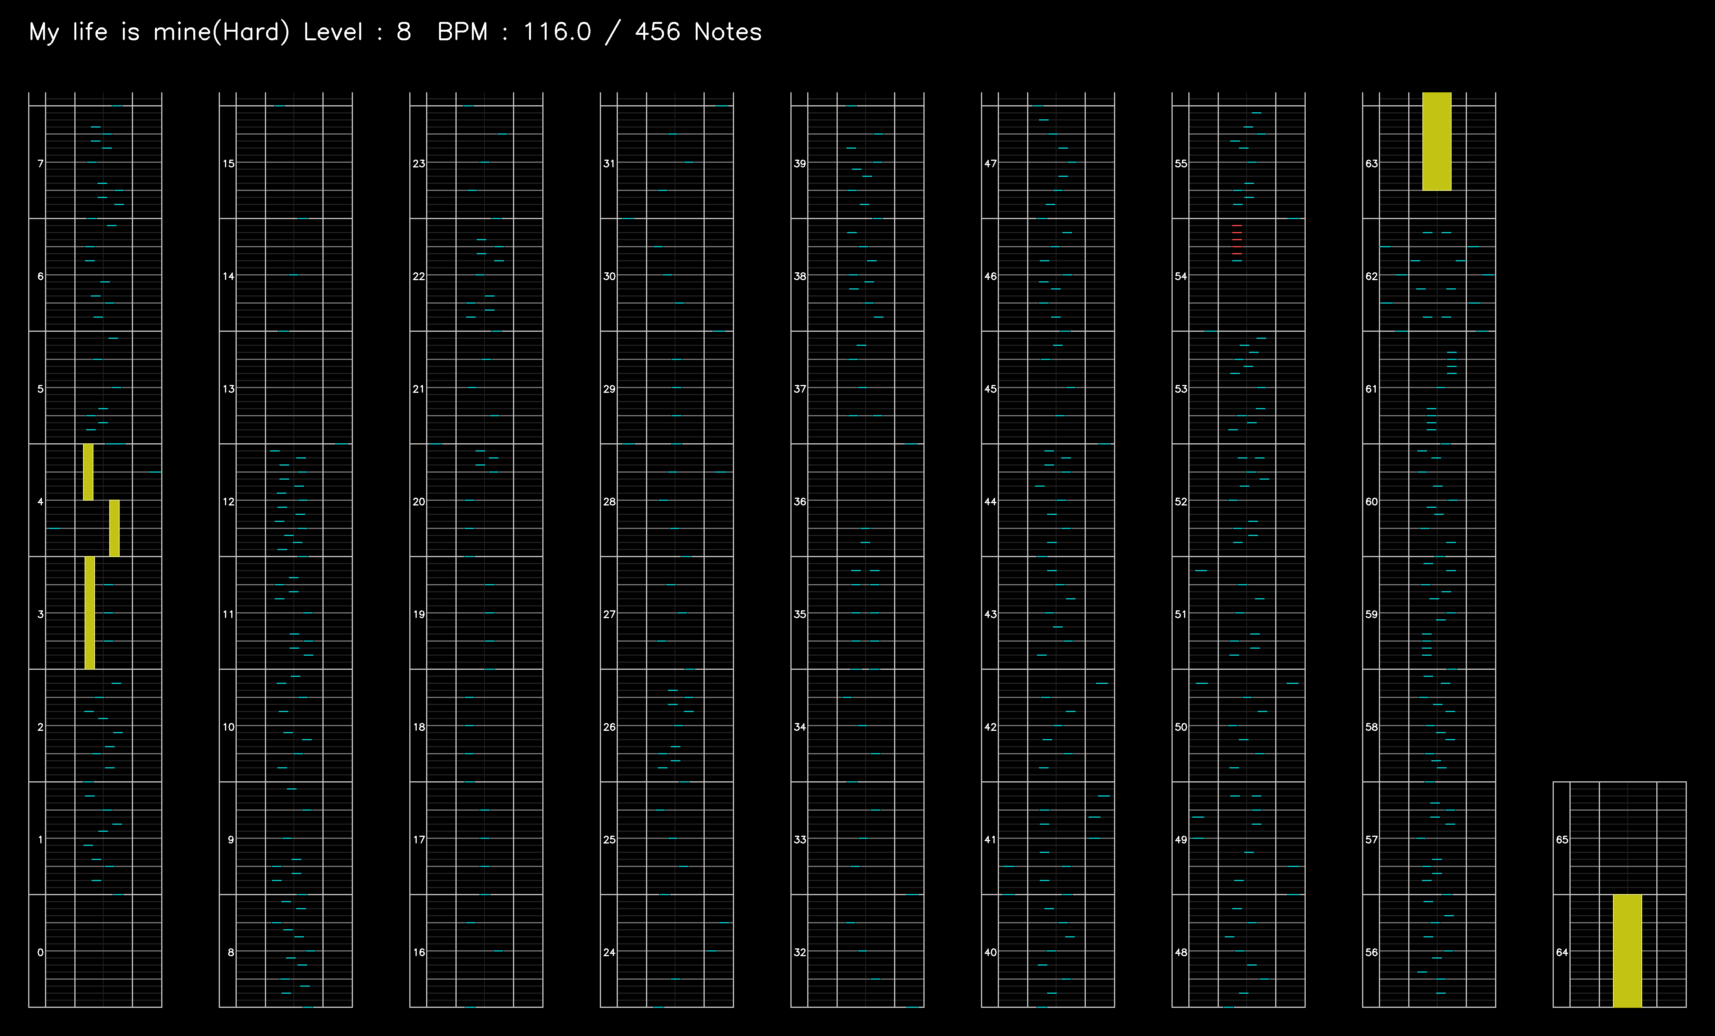Image resolution: width=1715 pixels, height=1036 pixels.
Task: Click measure number 47 label
Action: click(x=990, y=164)
